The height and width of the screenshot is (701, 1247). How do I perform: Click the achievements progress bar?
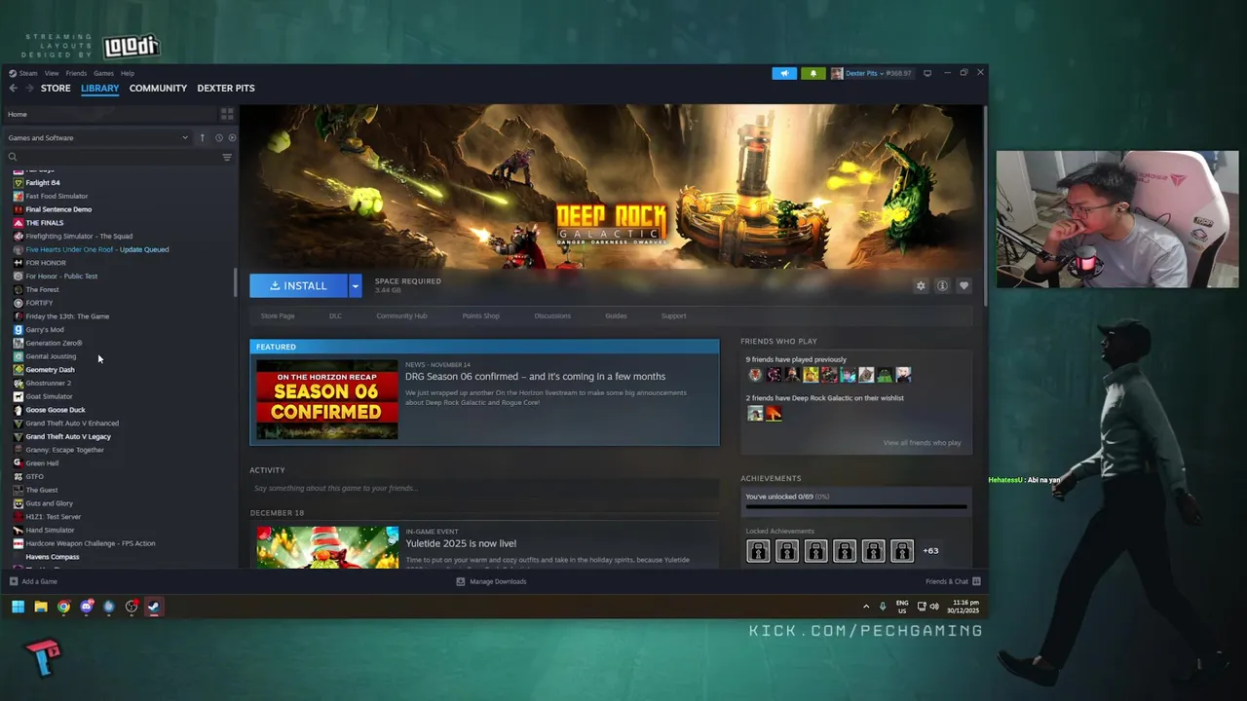click(856, 506)
